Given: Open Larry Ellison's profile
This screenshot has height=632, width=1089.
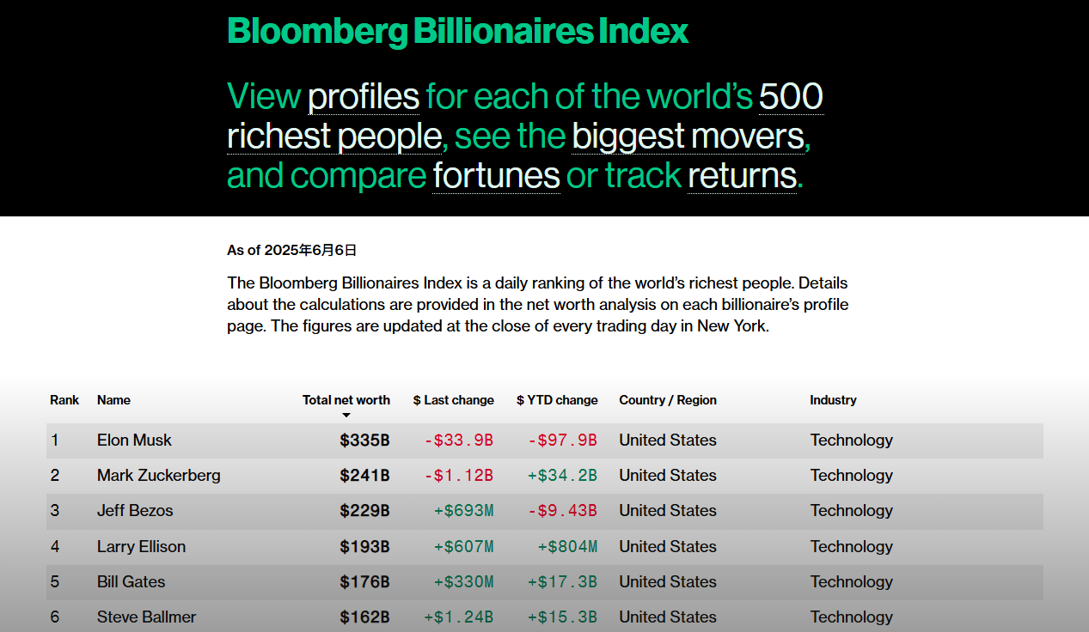Looking at the screenshot, I should 141,547.
